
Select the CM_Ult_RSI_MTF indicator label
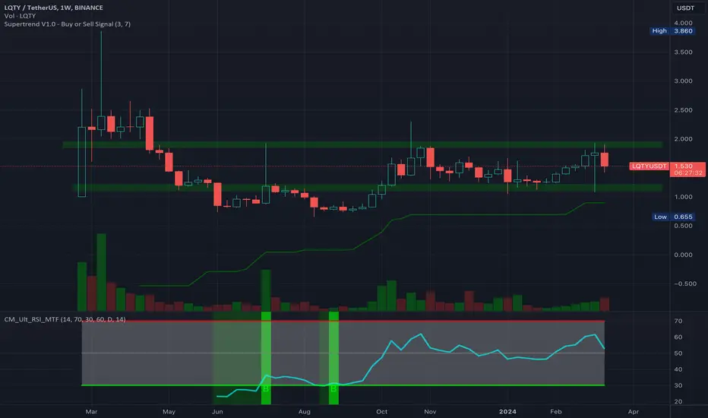click(x=65, y=319)
